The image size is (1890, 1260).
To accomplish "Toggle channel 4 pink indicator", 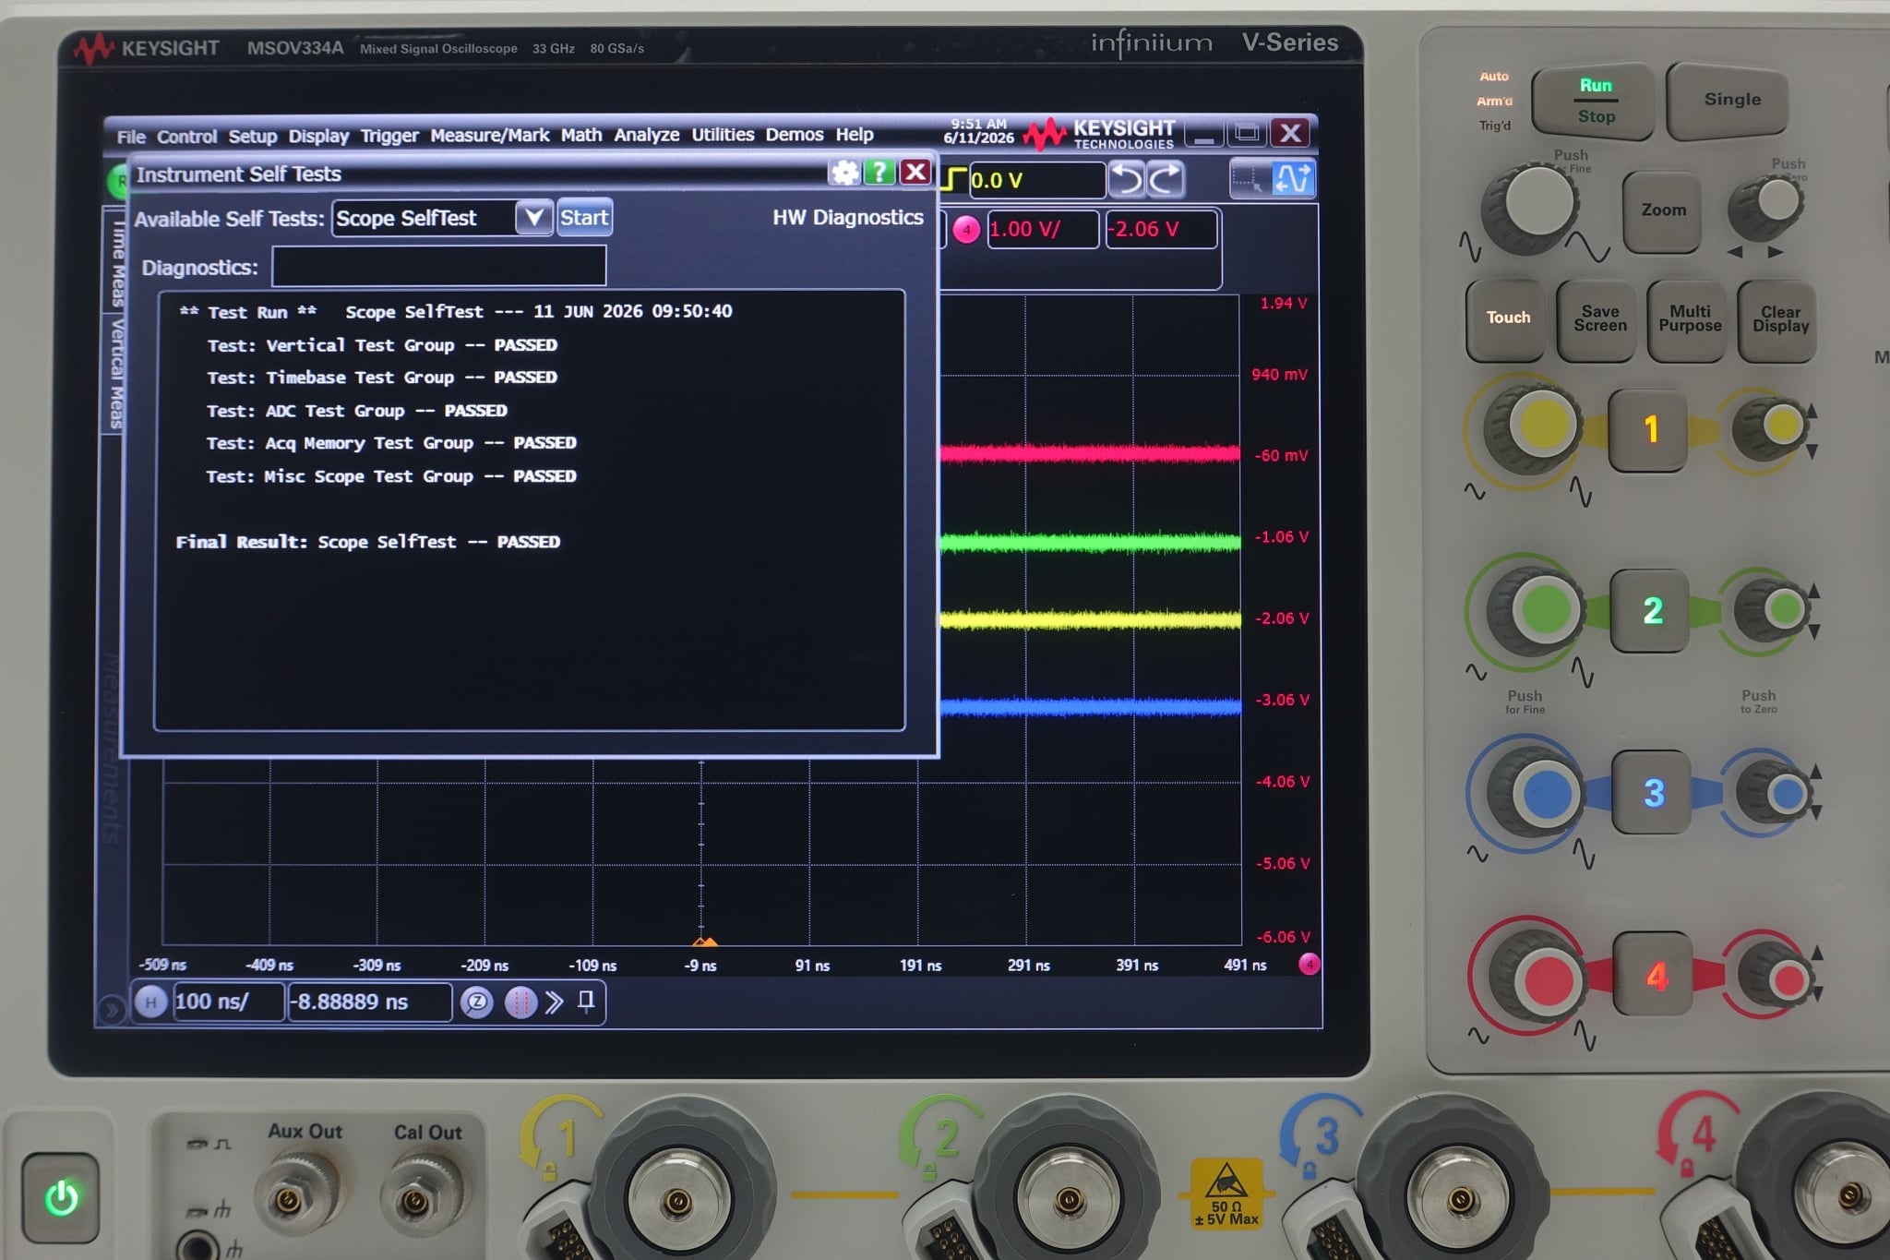I will [x=966, y=230].
